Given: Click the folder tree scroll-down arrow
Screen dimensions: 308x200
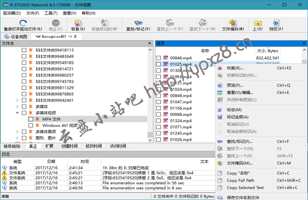Looking at the screenshot, I should point(150,140).
